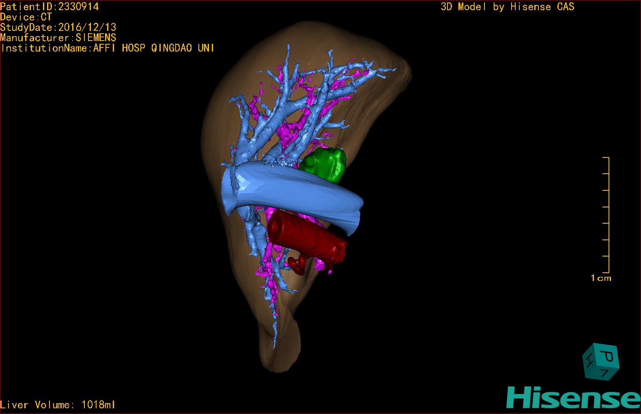Select the InstitutionName:AFFI HOSP QINGDAO UNI line
The height and width of the screenshot is (414, 641).
[108, 48]
